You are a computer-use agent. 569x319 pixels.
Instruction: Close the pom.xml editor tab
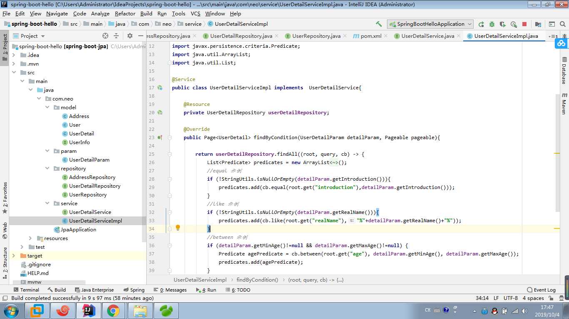[x=385, y=36]
